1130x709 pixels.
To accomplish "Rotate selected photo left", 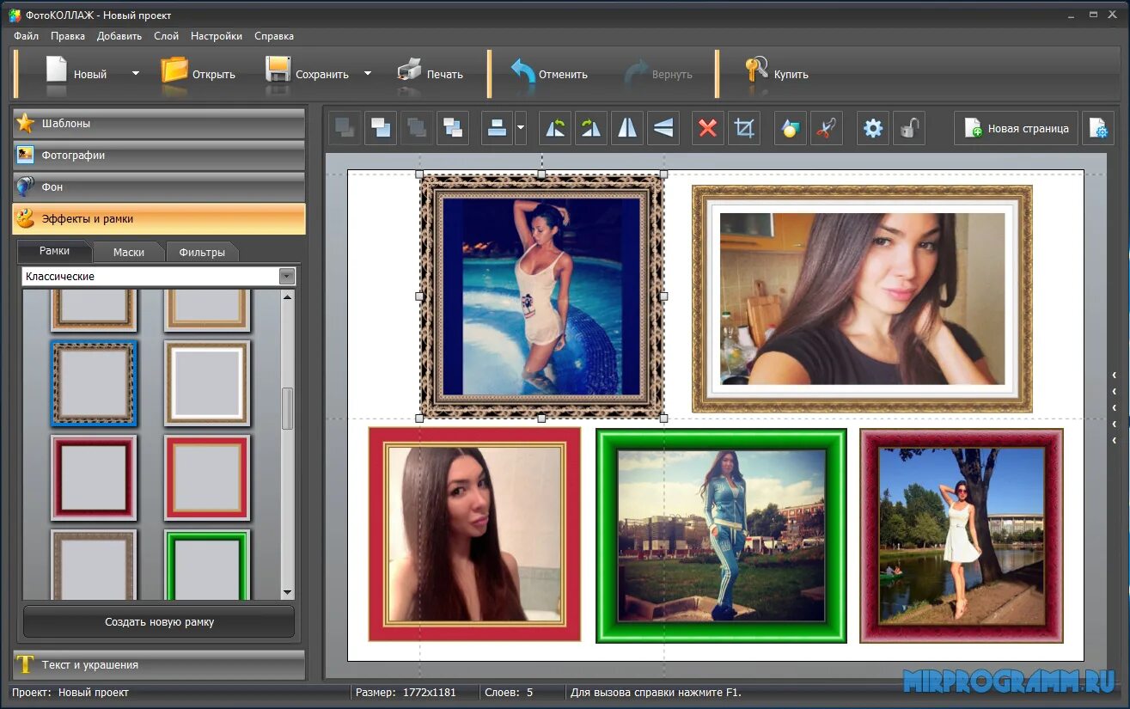I will coord(555,129).
